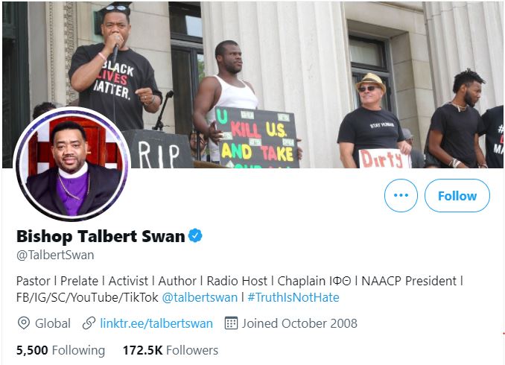Click the Joined October 2008 text

coord(299,323)
